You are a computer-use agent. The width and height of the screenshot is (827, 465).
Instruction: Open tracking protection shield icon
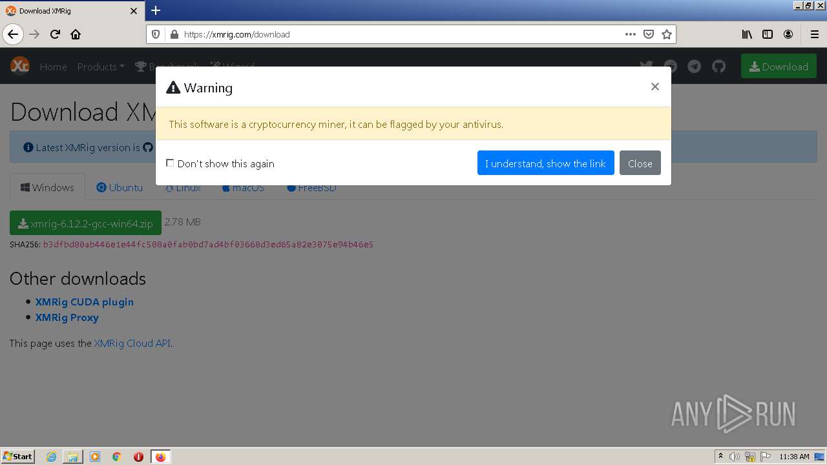pos(156,34)
